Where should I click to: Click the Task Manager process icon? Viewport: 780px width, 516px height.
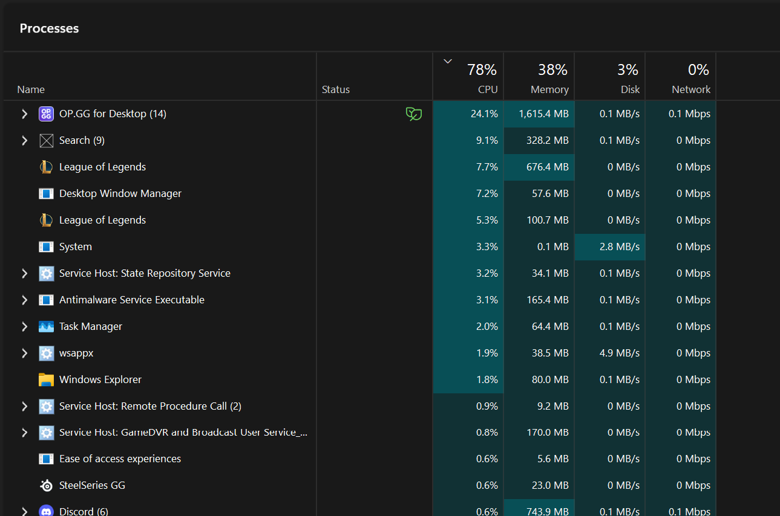tap(46, 326)
